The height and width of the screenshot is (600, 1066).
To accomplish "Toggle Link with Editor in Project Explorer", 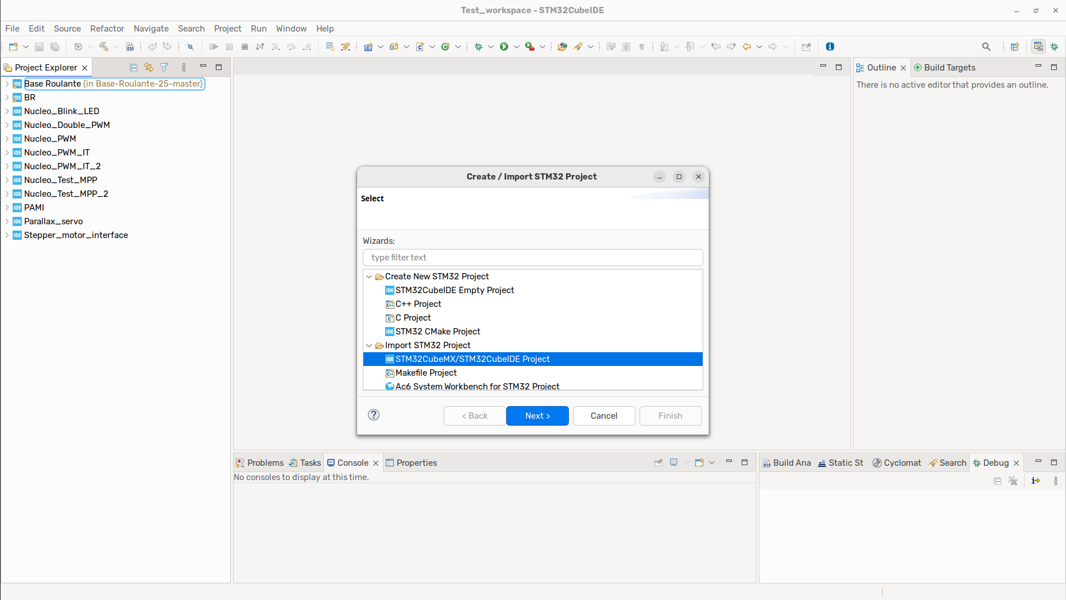I will [x=149, y=67].
